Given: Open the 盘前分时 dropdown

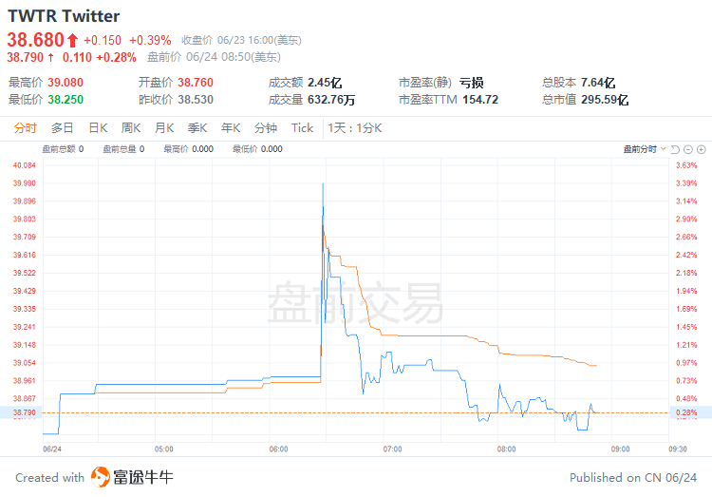Looking at the screenshot, I should [x=645, y=149].
